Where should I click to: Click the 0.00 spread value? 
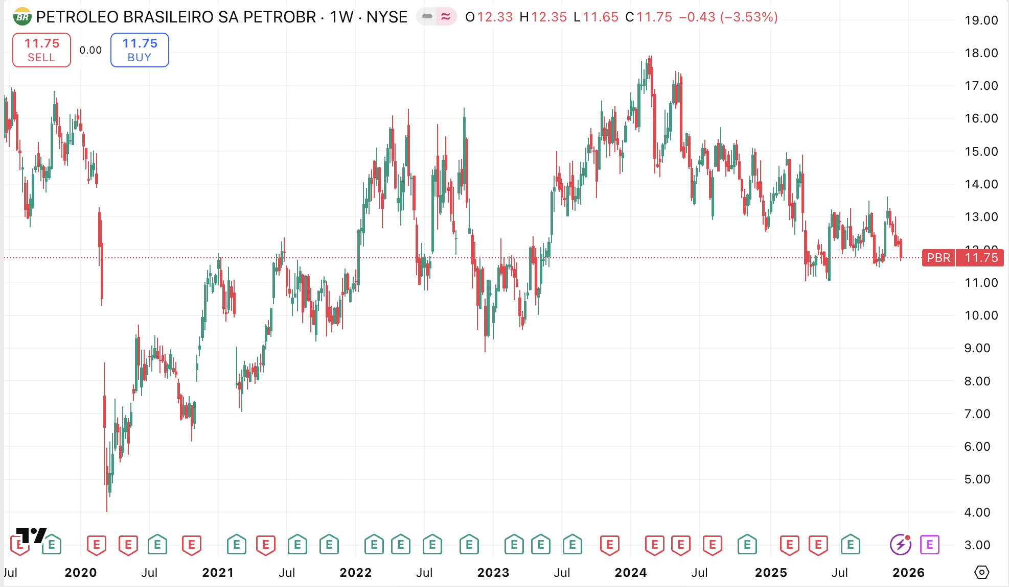90,50
